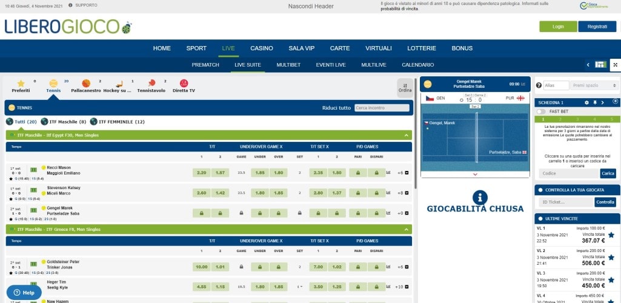Collapse ITF Greece F8 Men Singles section

406,230
